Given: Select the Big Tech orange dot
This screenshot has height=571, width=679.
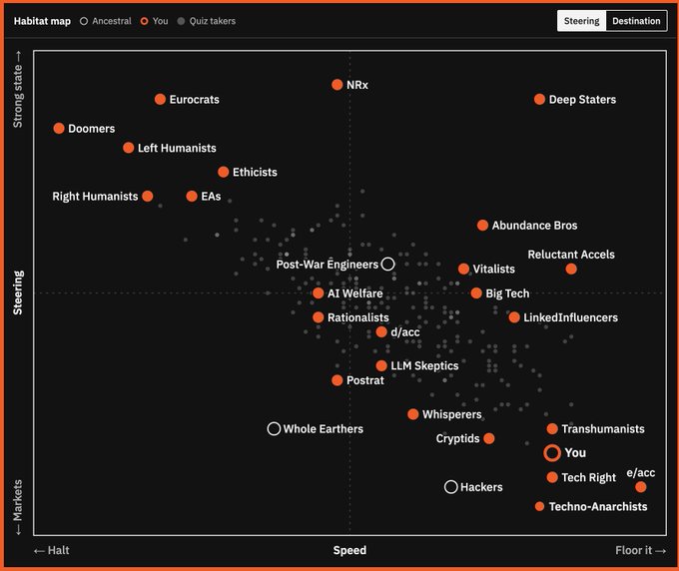Looking at the screenshot, I should 476,293.
